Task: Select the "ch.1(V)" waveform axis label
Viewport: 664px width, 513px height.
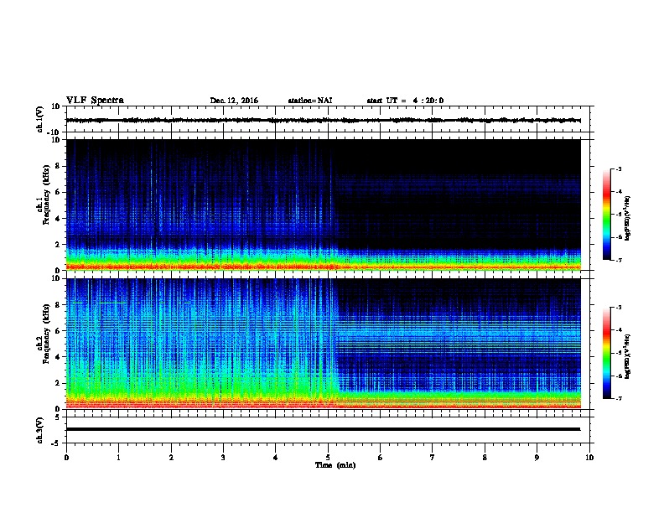Action: [x=39, y=119]
